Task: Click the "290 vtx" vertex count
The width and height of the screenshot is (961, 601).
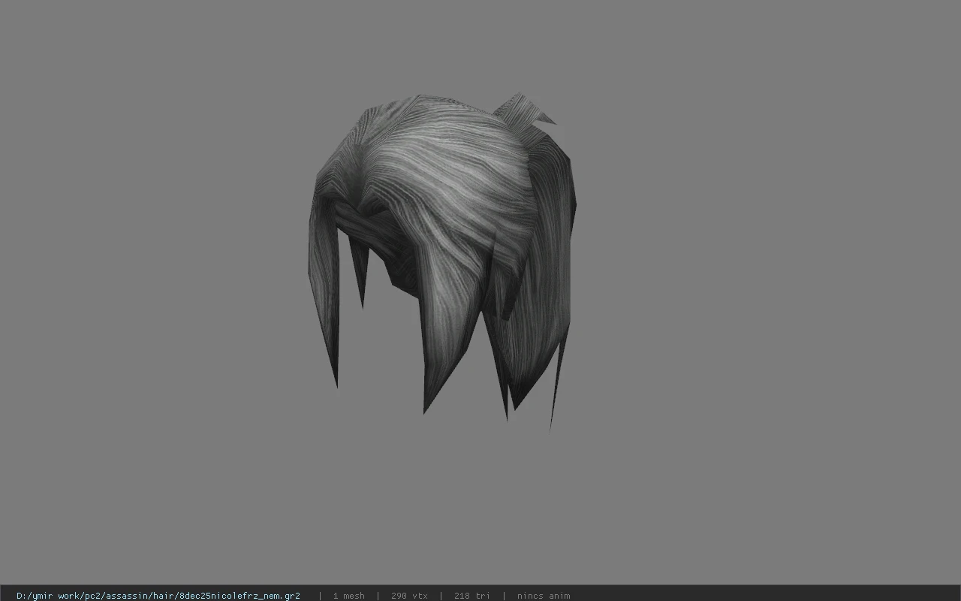Action: 409,596
